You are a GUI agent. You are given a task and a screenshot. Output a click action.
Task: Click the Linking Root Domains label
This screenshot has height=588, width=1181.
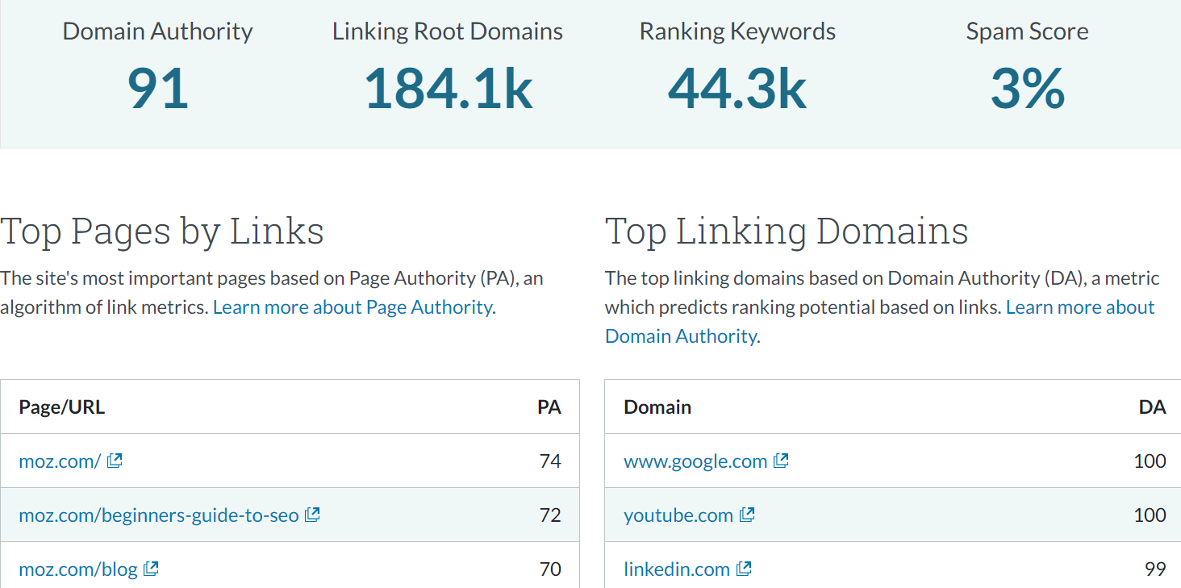click(448, 31)
